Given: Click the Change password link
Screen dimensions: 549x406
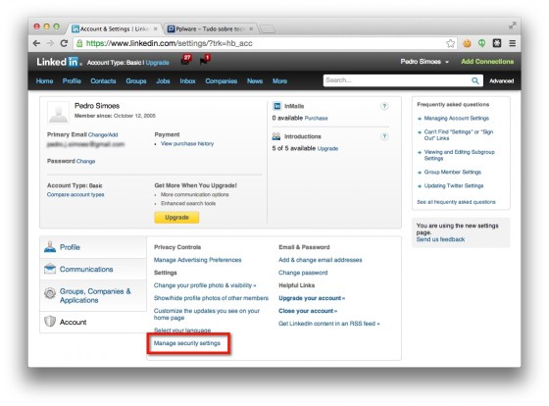Looking at the screenshot, I should click(x=303, y=273).
